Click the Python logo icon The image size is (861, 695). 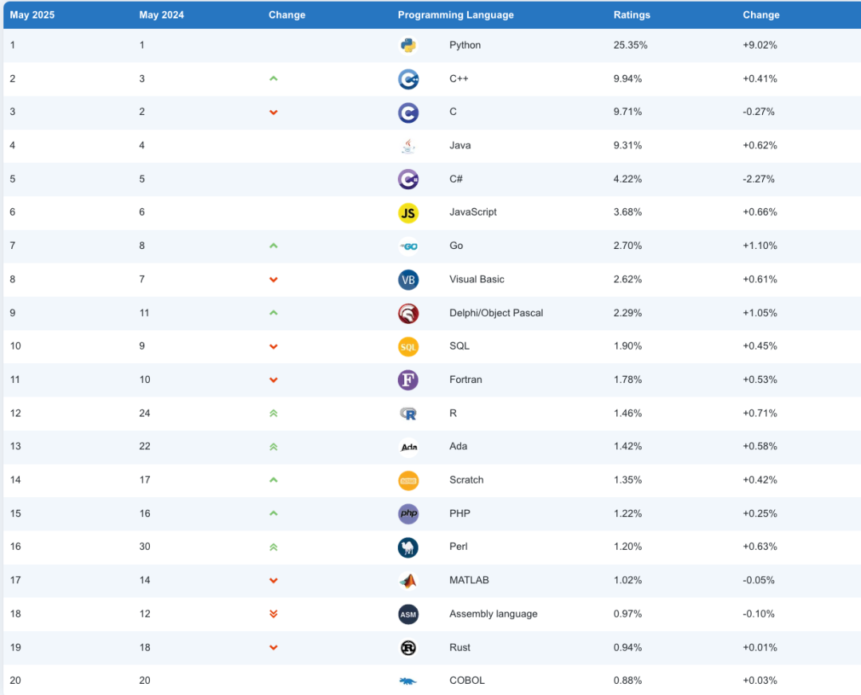[408, 45]
